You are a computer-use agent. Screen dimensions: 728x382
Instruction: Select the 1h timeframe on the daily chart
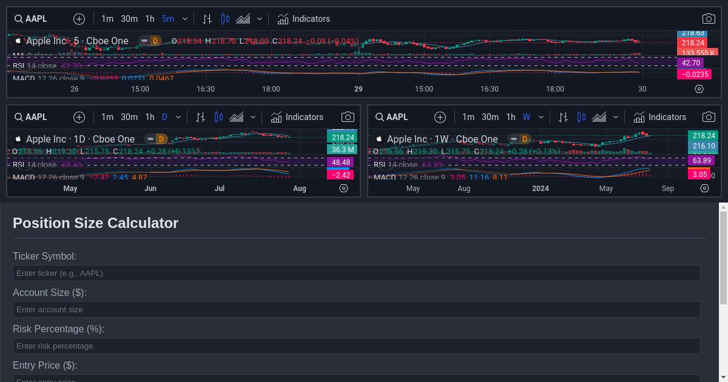[150, 117]
